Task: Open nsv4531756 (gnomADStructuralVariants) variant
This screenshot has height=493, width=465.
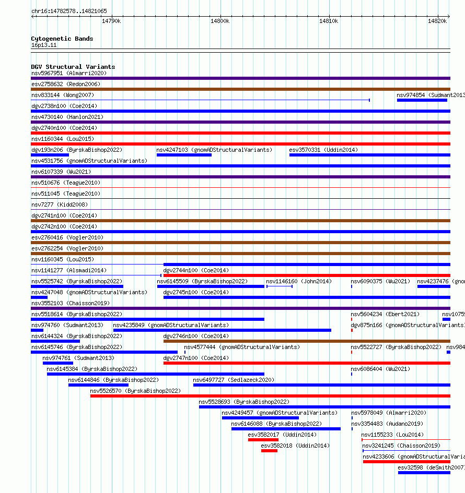Action: pyautogui.click(x=89, y=161)
